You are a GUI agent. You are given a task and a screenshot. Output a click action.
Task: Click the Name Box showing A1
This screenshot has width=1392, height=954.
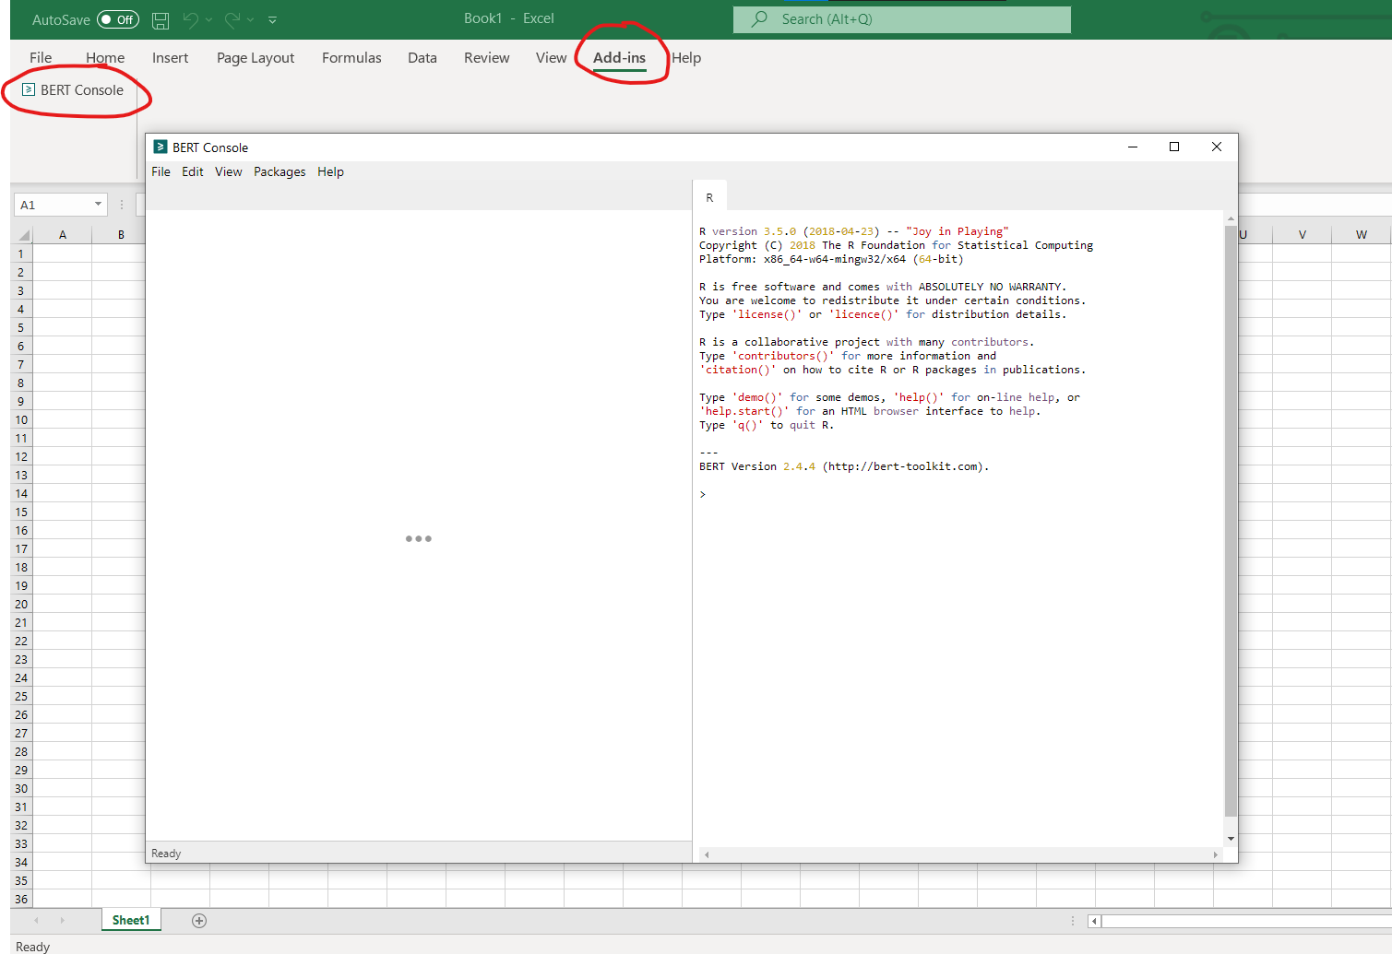point(53,205)
